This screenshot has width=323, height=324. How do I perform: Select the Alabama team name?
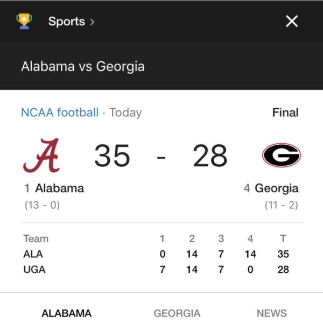[x=60, y=188]
